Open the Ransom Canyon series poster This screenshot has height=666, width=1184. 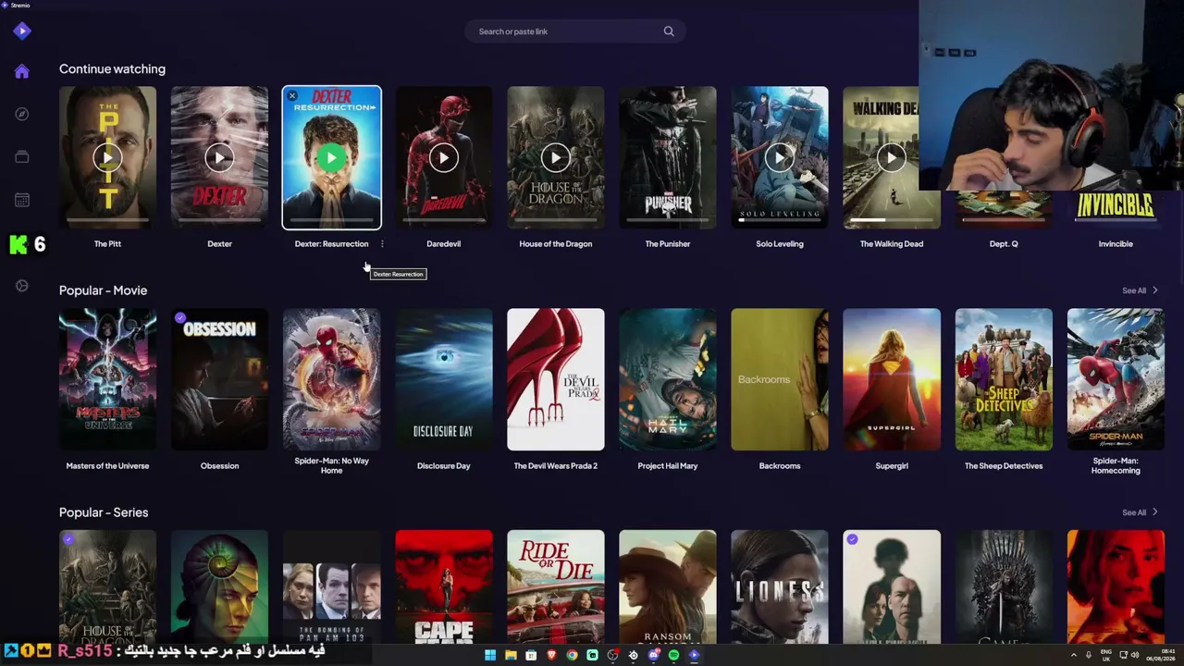click(x=667, y=586)
